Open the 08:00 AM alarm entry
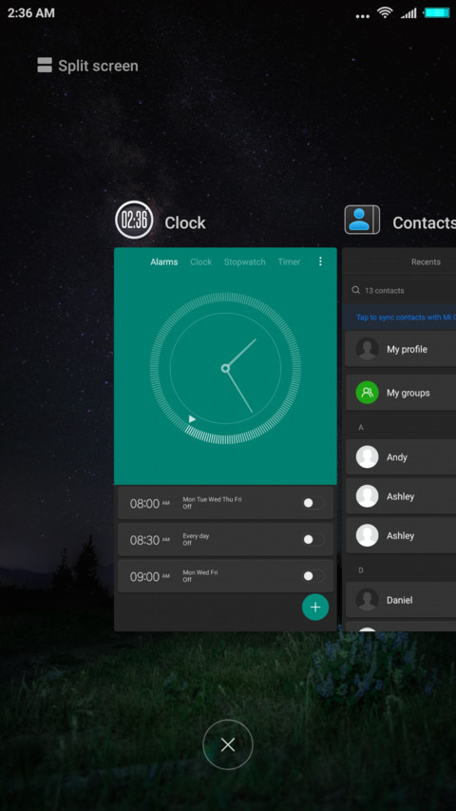Screen dimensions: 456x811 pyautogui.click(x=225, y=503)
